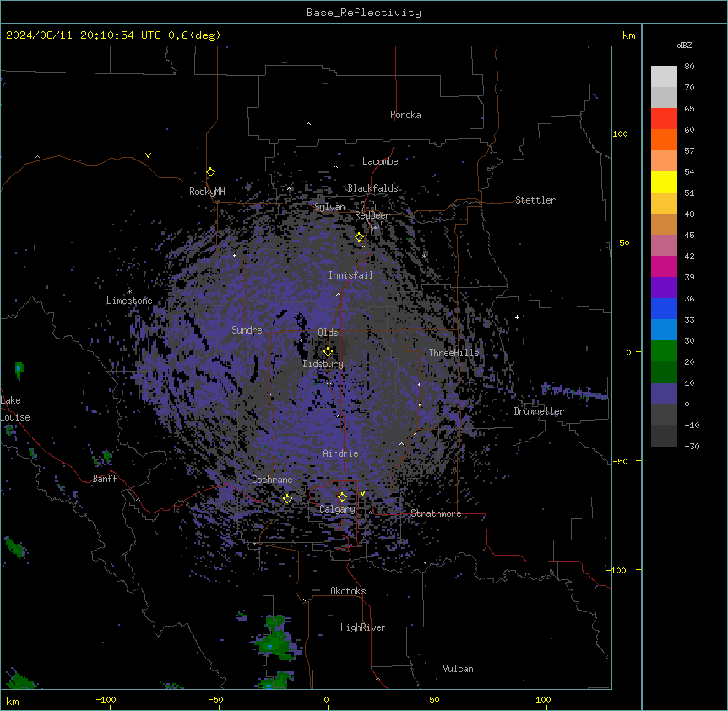Image resolution: width=728 pixels, height=711 pixels.
Task: Select the Limestone label
Action: click(129, 301)
